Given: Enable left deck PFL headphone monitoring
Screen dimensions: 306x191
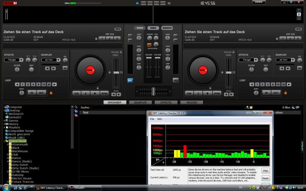Looking at the screenshot, I should (x=130, y=81).
